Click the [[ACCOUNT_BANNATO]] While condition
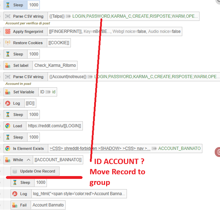 click(58, 160)
